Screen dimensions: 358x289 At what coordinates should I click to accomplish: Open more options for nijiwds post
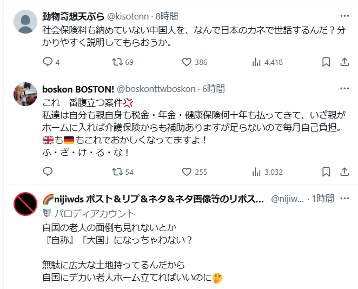[344, 199]
